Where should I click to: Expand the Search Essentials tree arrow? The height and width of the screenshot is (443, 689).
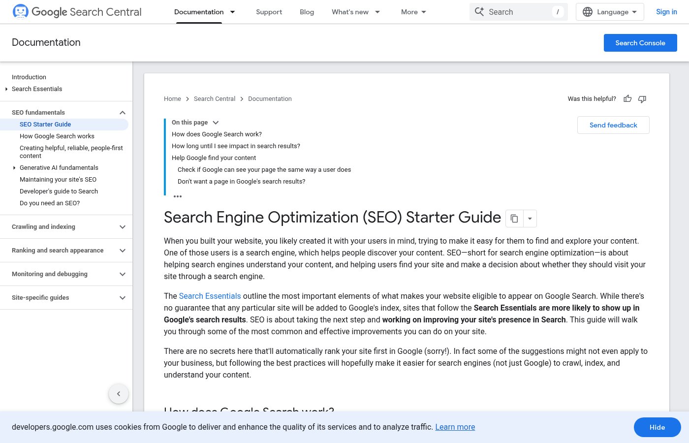coord(6,89)
